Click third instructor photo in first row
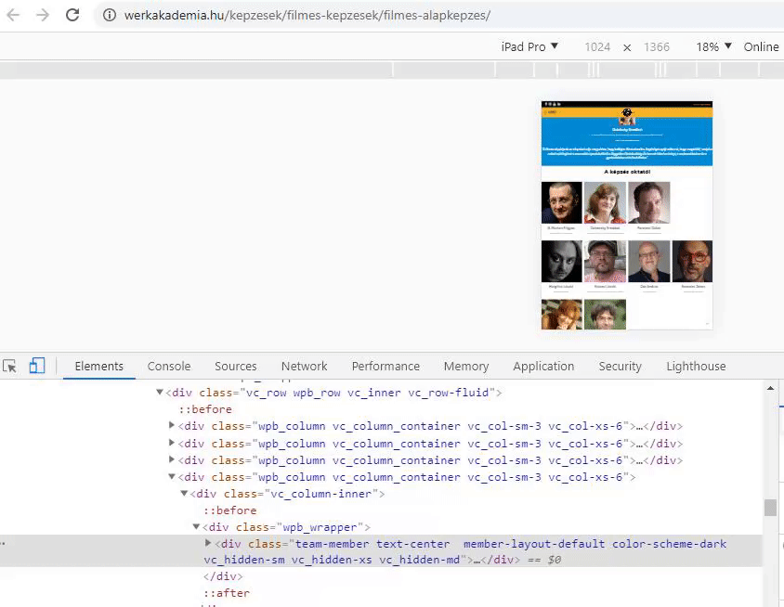This screenshot has width=784, height=607. tap(649, 202)
